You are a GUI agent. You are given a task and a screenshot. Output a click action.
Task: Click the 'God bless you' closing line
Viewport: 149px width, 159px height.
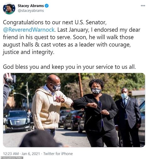point(69,67)
